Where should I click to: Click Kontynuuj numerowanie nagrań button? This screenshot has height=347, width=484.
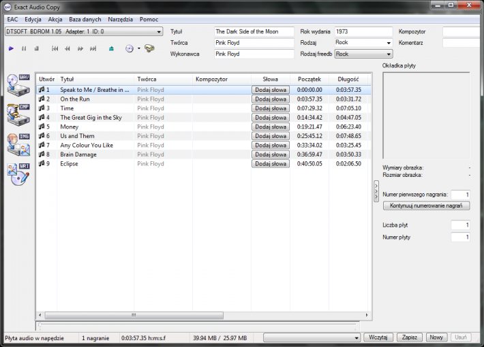point(426,205)
